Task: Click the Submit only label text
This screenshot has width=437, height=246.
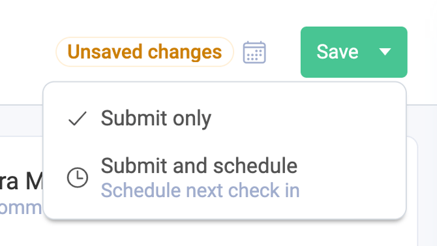Action: [156, 119]
